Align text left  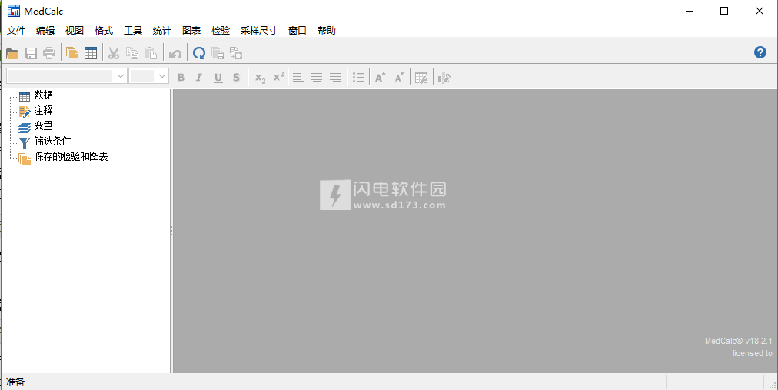298,78
